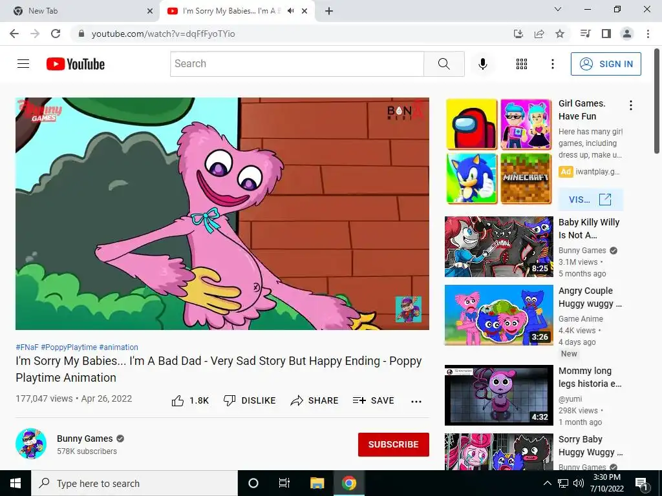Click Chrome share this page icon
Image resolution: width=662 pixels, height=496 pixels.
click(539, 34)
